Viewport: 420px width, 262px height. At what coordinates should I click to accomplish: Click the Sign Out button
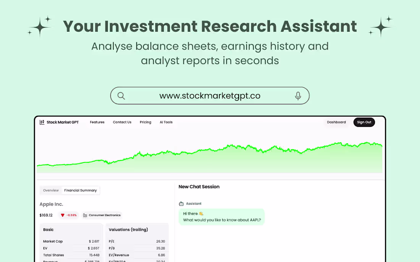(x=364, y=122)
